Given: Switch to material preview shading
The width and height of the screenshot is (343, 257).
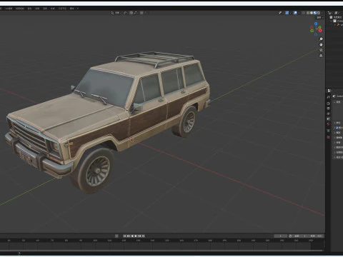Looking at the screenshot, I should [315, 13].
